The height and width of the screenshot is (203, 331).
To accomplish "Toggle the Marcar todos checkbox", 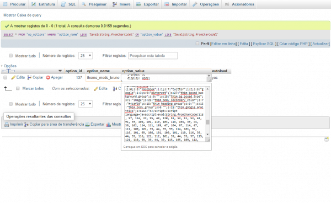I will (x=18, y=88).
